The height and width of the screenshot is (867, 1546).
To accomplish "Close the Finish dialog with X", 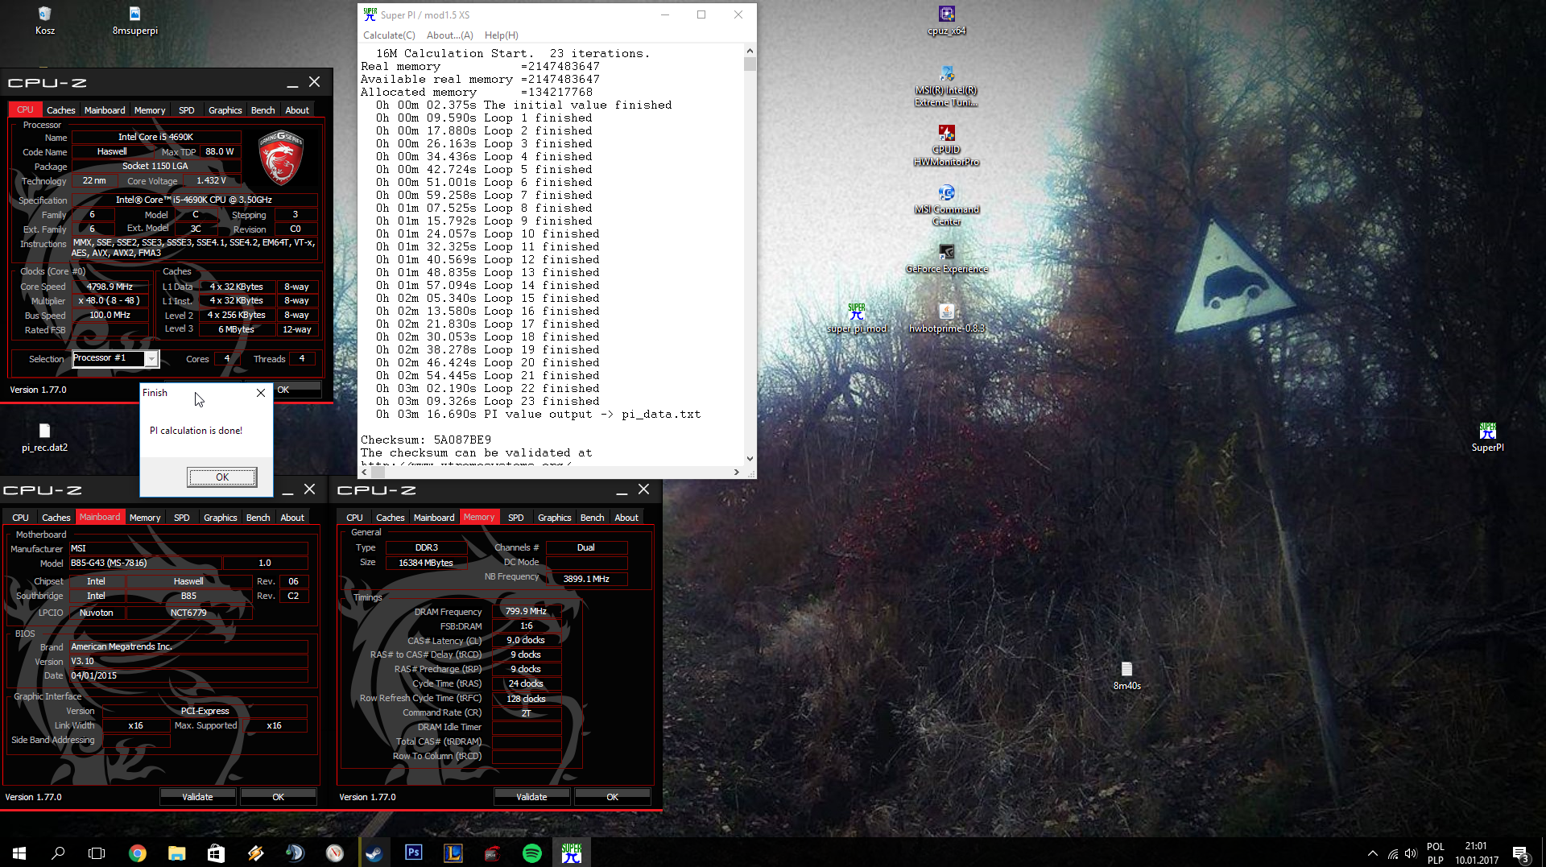I will coord(260,393).
